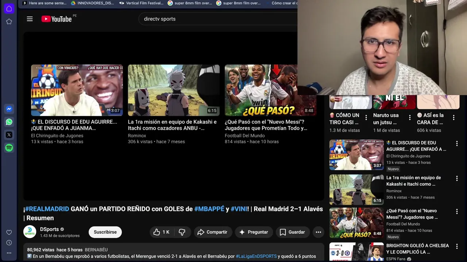Screen dimensions: 467x262
Task: Click the BERNABÉU tag in the description
Action: click(96, 250)
